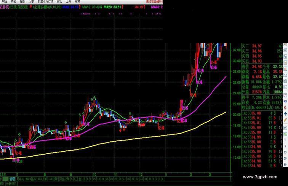This screenshot has height=186, width=288.
Task: Click the 洗 tab in bottom bar
Action: point(84,179)
